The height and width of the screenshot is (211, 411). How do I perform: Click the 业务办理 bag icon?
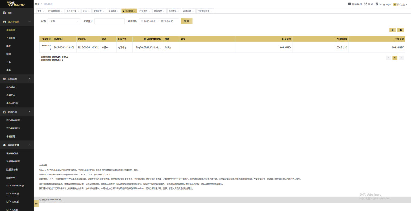[x=4, y=112]
